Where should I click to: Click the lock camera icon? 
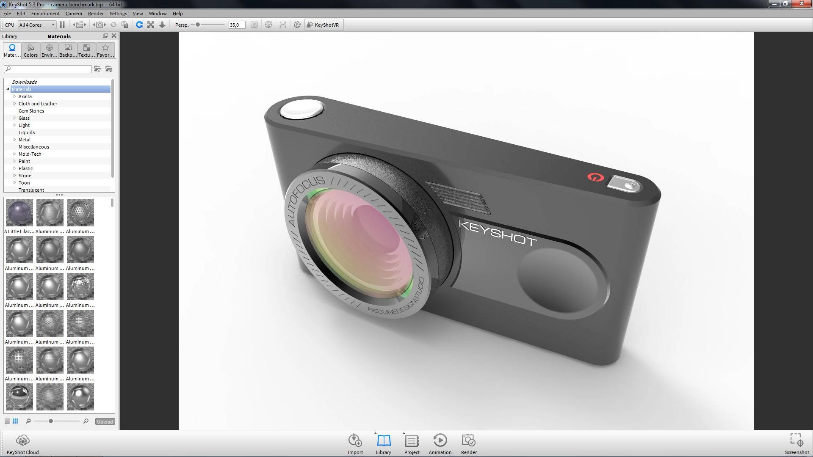(125, 25)
